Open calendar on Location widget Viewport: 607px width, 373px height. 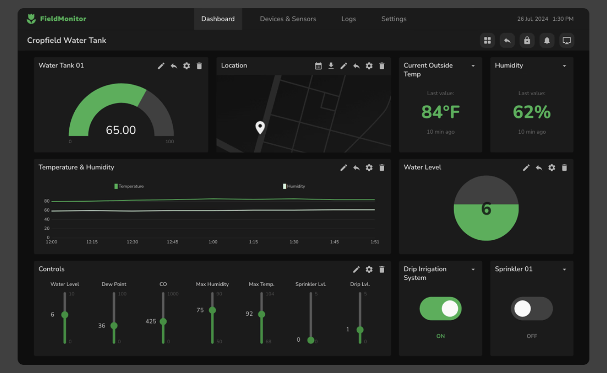[318, 66]
